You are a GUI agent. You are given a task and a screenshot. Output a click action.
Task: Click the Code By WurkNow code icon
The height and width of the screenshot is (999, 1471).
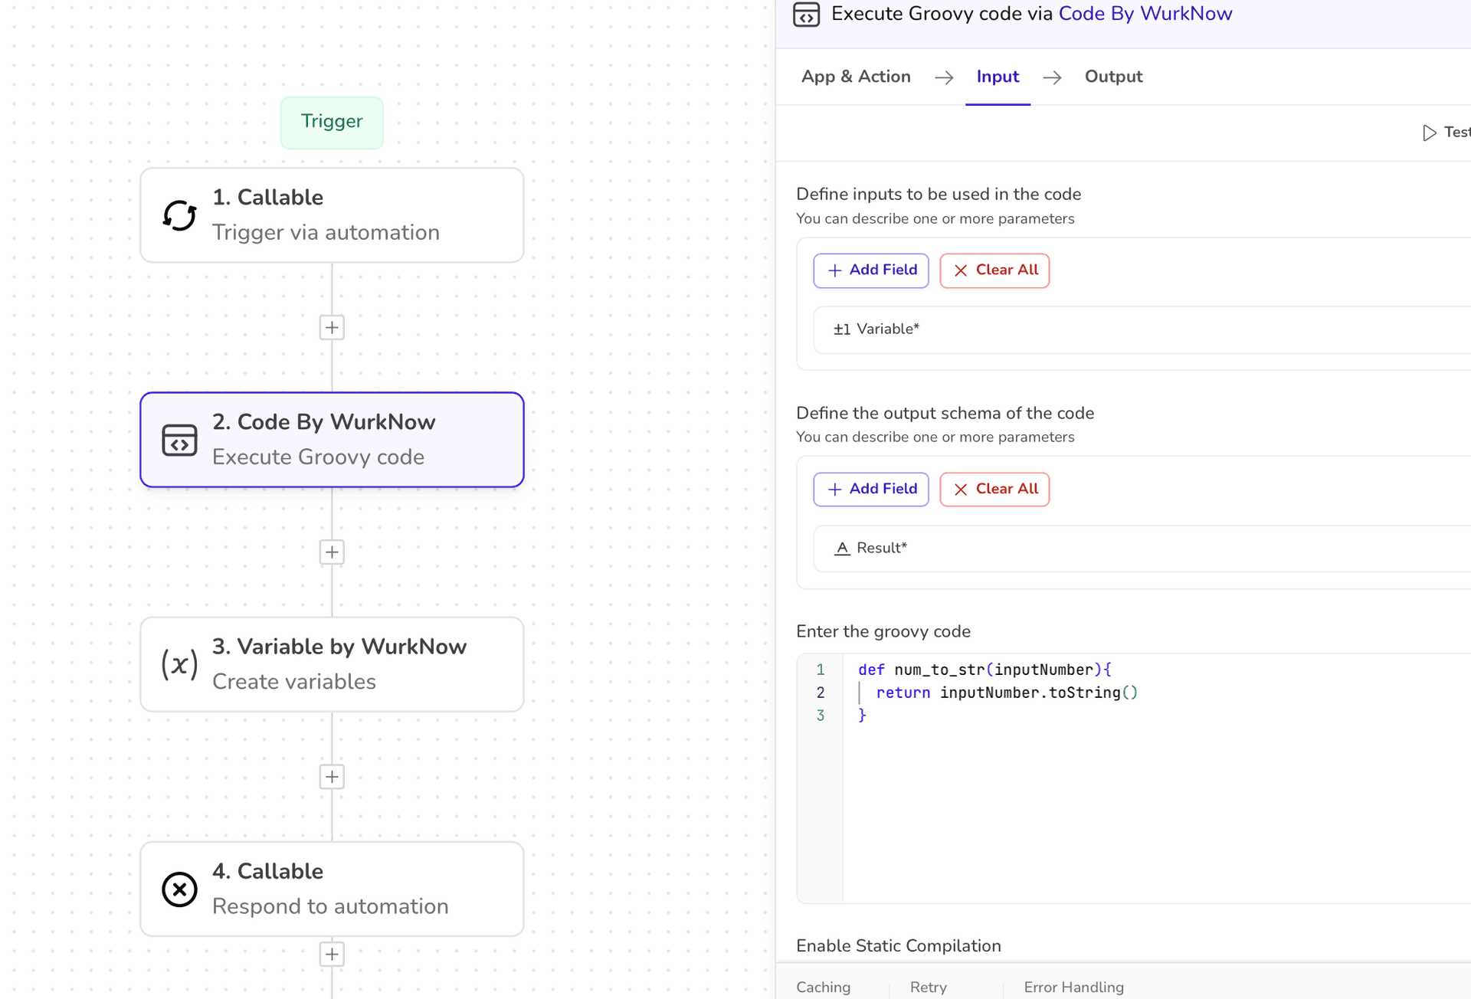(x=179, y=441)
